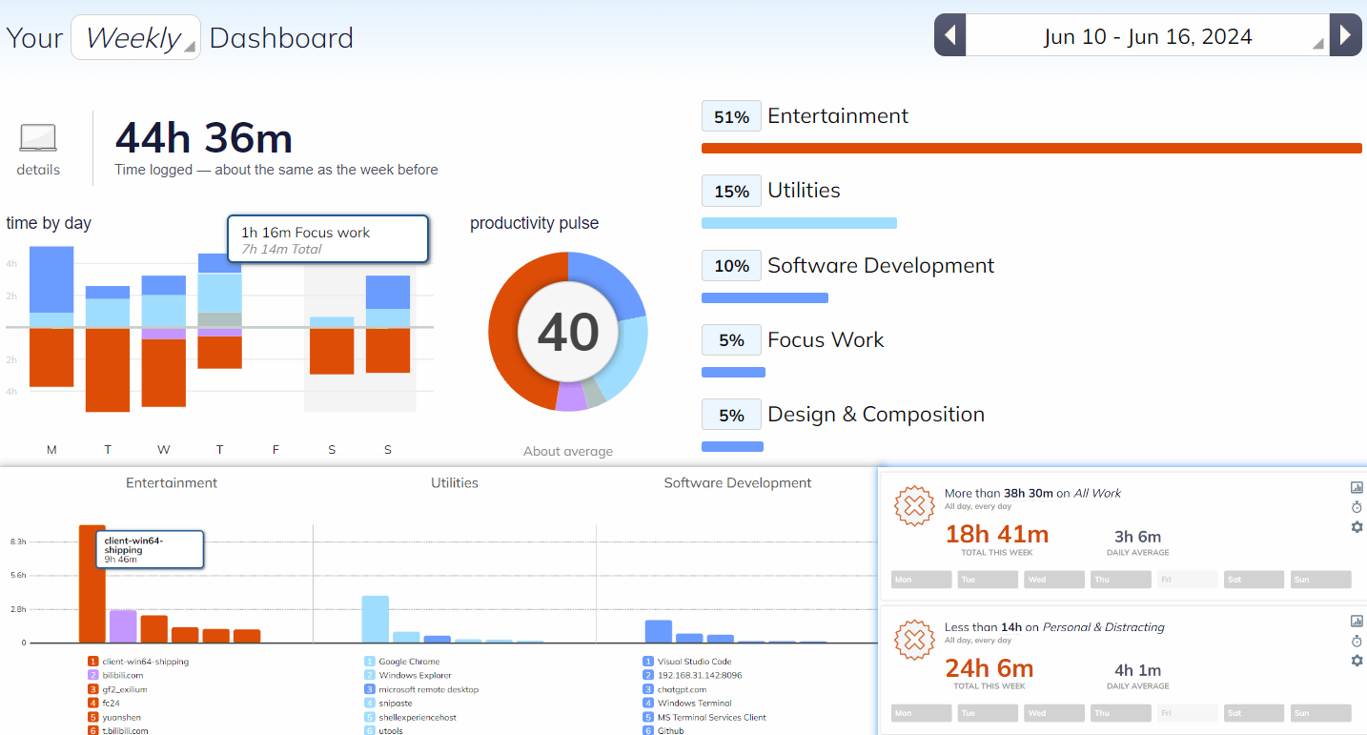Open chart icon on All Work goal
Viewport: 1367px width, 735px height.
1357,487
